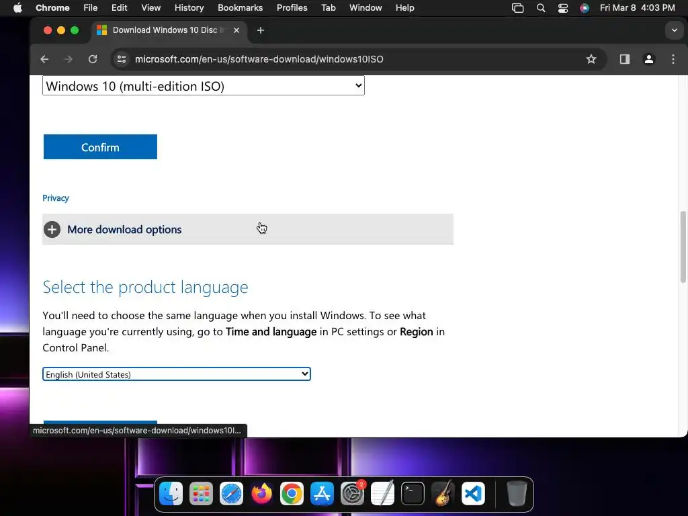The width and height of the screenshot is (688, 516).
Task: Toggle the Chrome side panel icon
Action: 624,59
